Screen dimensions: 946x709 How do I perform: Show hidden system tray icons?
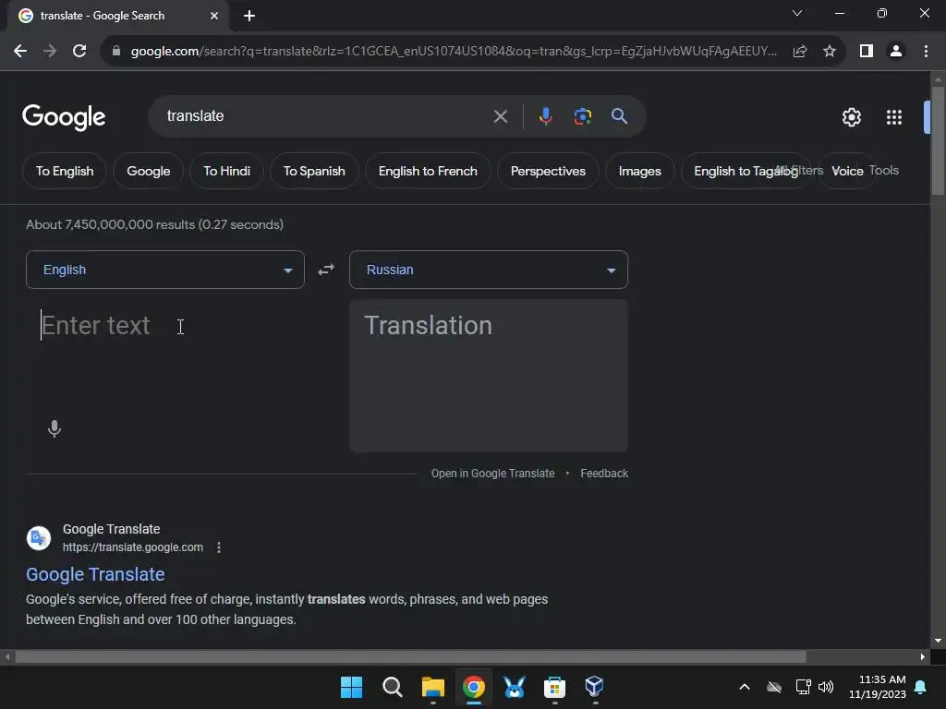(745, 687)
